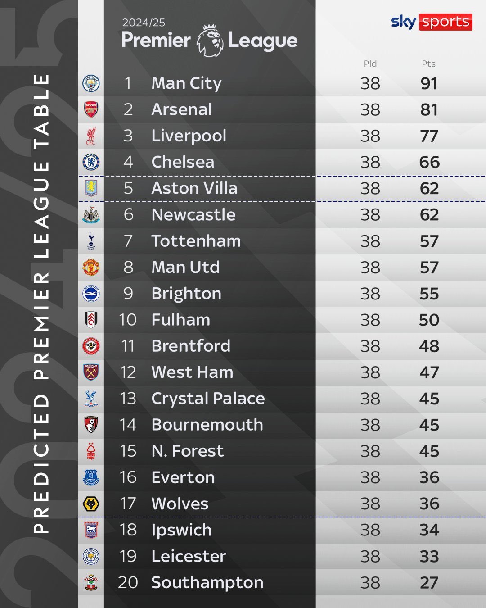This screenshot has width=486, height=608.
Task: Select the Tottenham cockerel crest
Action: point(91,241)
